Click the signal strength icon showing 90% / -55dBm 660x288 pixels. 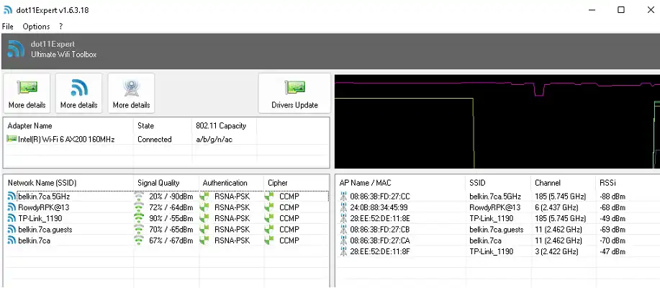(139, 218)
